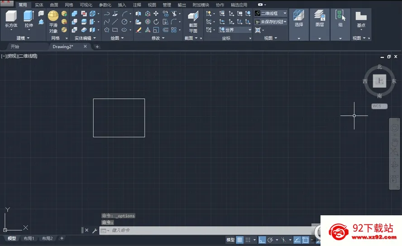Click the wrench customize icon by command line
The height and width of the screenshot is (246, 402).
click(x=95, y=230)
